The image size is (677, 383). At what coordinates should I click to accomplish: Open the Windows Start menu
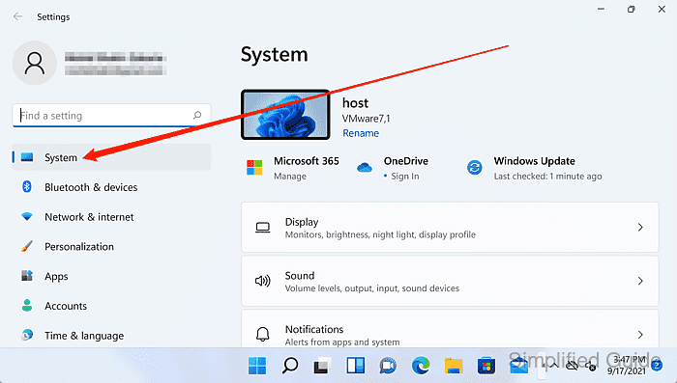[x=257, y=366]
